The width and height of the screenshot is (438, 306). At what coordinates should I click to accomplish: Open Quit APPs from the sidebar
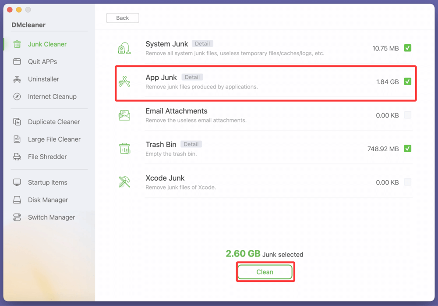[x=16, y=61]
